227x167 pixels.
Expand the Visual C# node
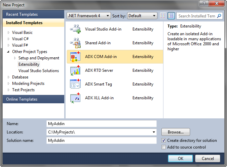coord(8,39)
